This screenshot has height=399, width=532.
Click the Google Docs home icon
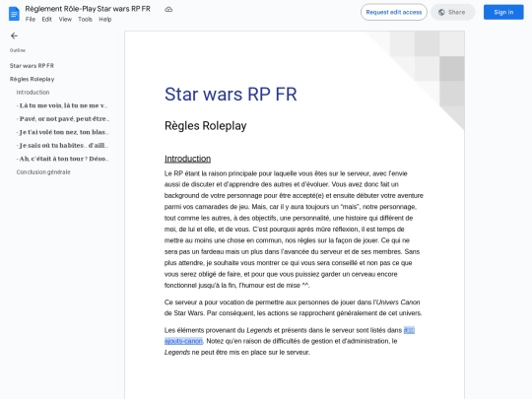14,14
